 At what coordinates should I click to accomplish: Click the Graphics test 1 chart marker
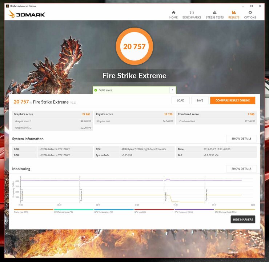point(22,195)
